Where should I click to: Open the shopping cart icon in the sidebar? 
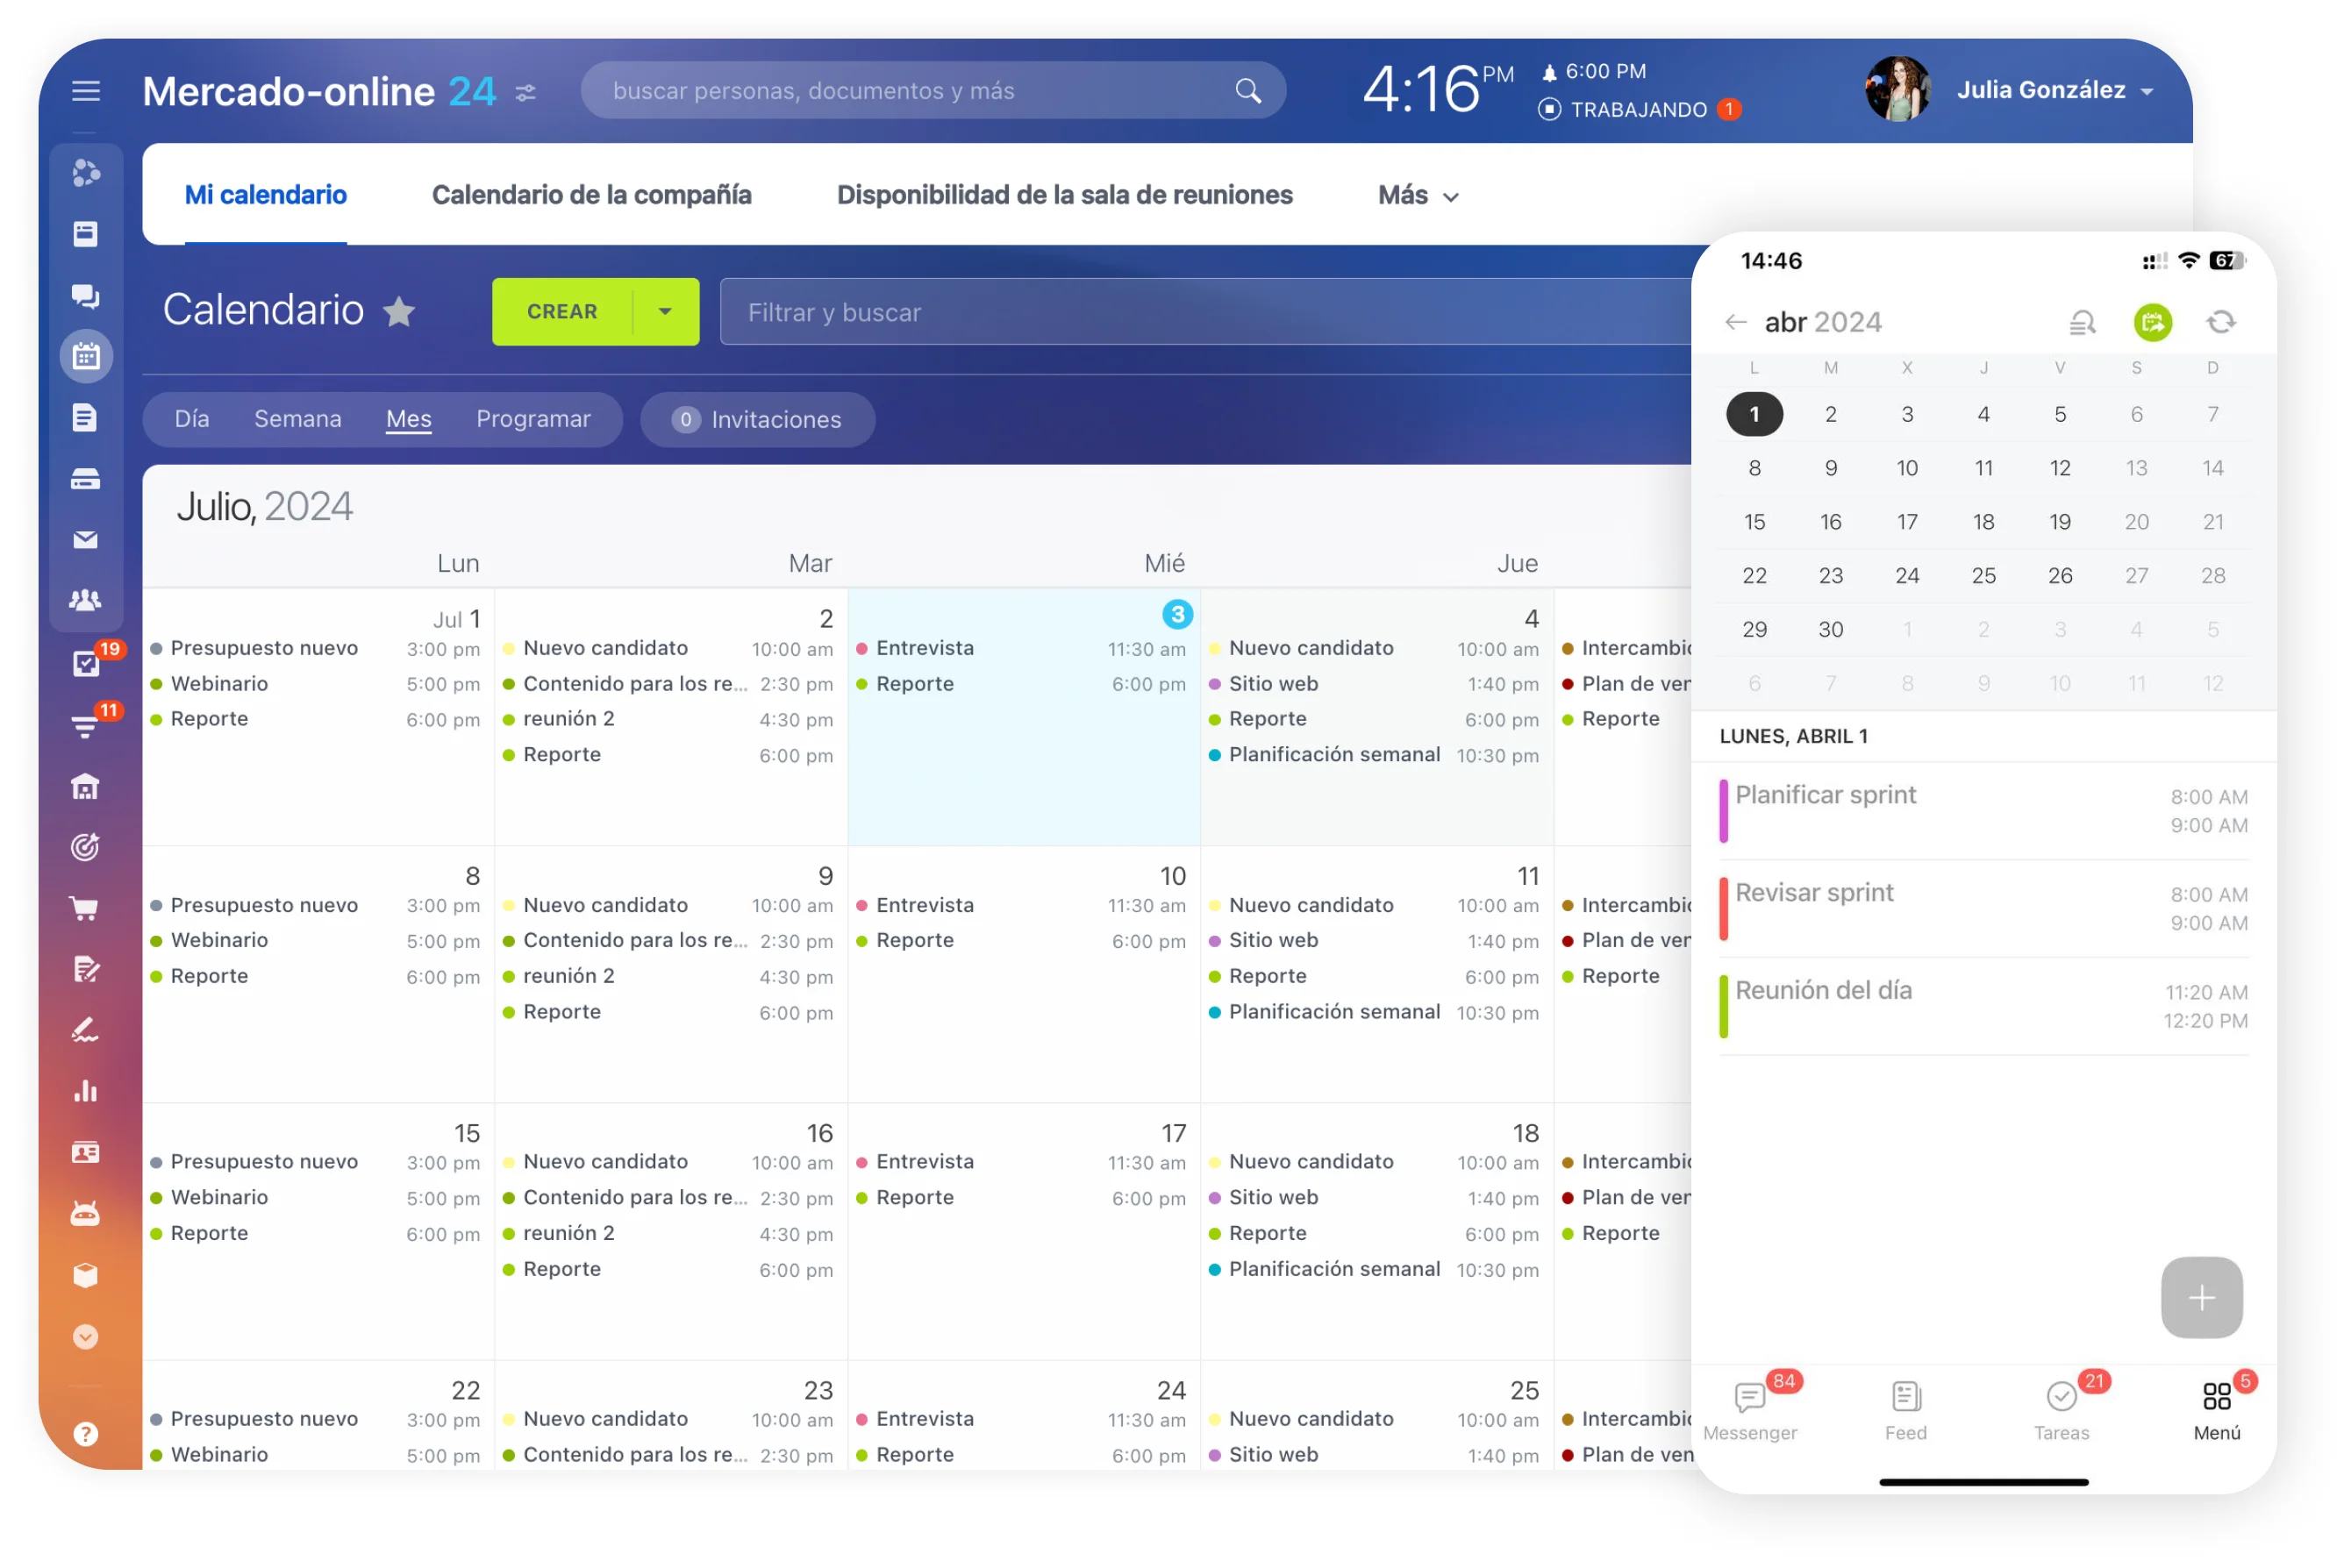pyautogui.click(x=86, y=907)
